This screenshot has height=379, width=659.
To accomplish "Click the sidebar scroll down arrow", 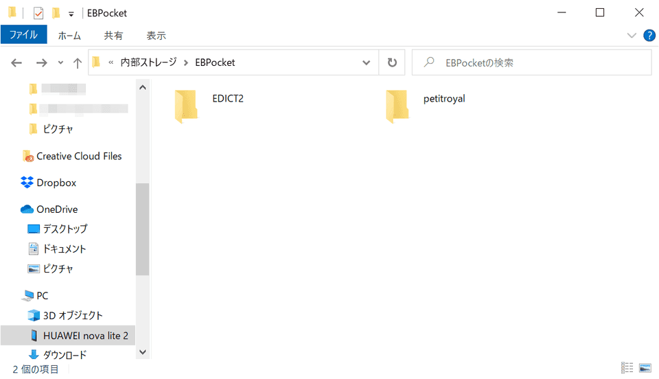I will pyautogui.click(x=143, y=352).
